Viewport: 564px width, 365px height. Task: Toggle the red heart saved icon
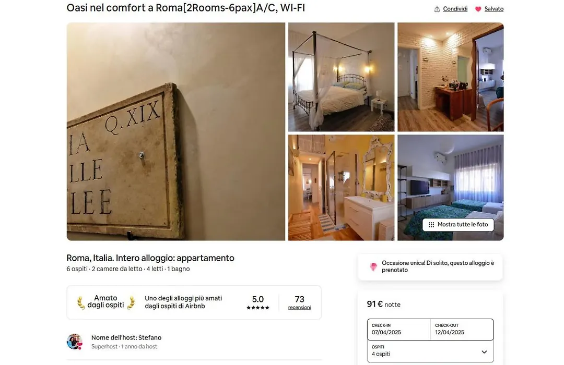coord(478,9)
